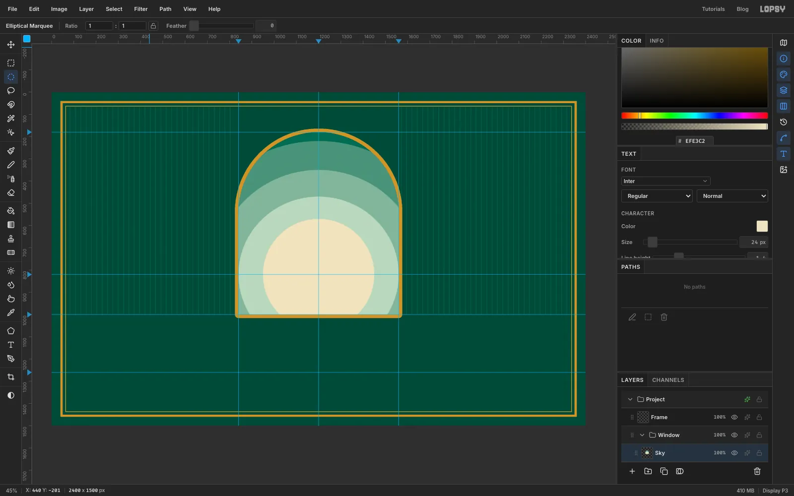
Task: Collapse the Project group
Action: [x=630, y=399]
